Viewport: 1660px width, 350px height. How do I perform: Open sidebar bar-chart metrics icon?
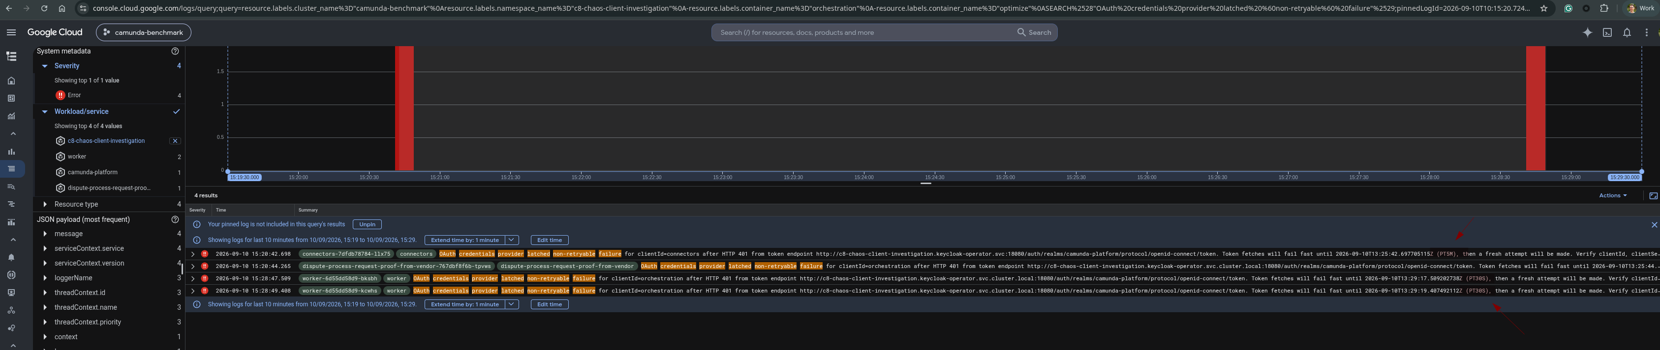(12, 151)
